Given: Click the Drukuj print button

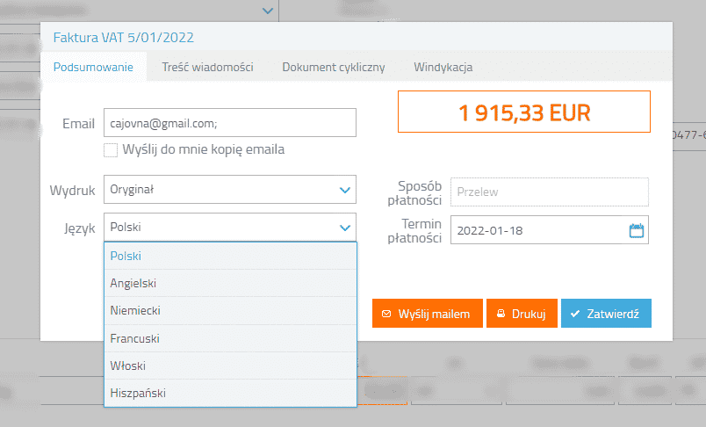Looking at the screenshot, I should click(522, 313).
